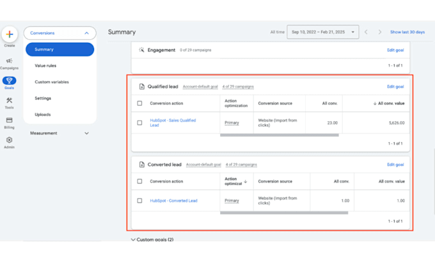The image size is (435, 262).
Task: Collapse the Conversions menu dropdown
Action: 86,33
